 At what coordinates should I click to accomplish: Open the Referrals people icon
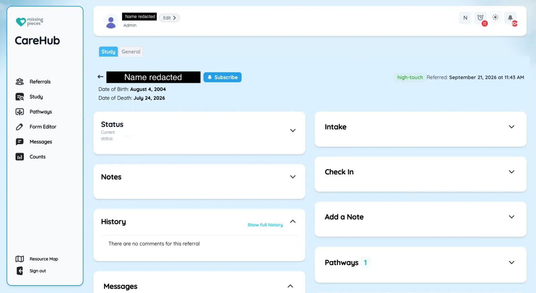pos(20,82)
